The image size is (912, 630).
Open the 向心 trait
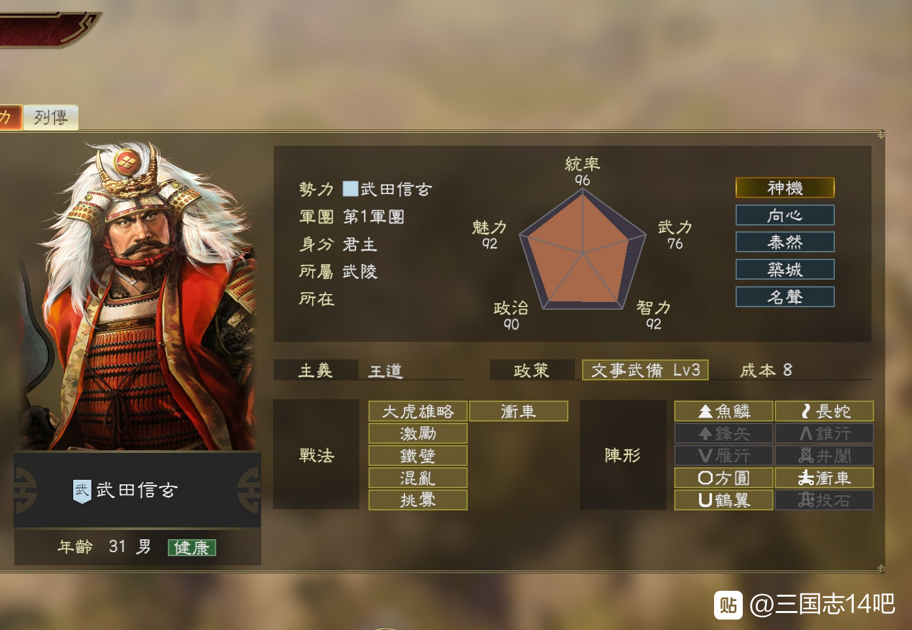[x=785, y=216]
